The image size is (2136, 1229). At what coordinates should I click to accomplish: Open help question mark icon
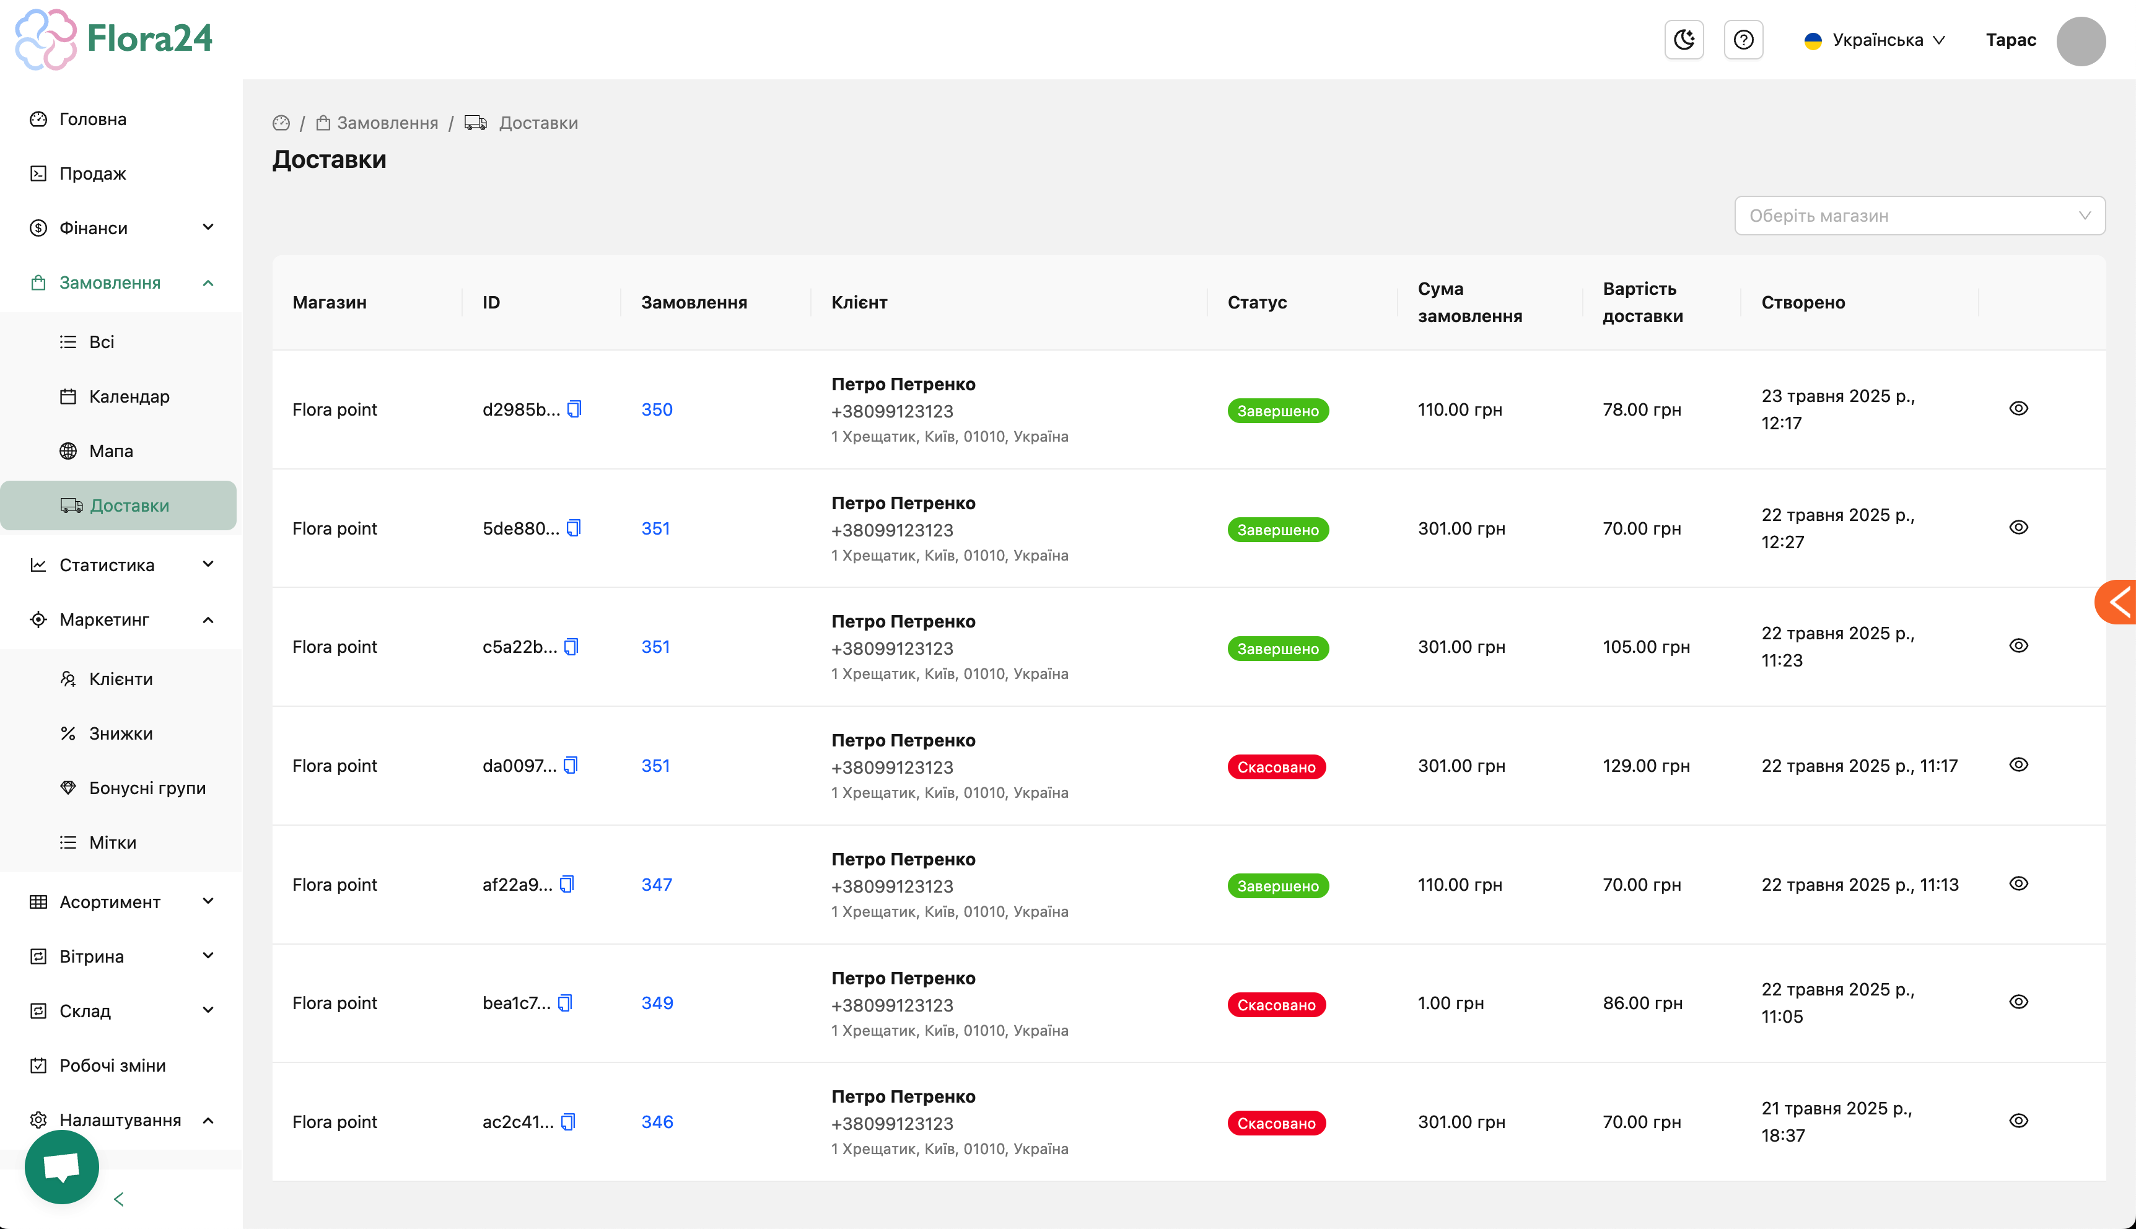(x=1743, y=40)
